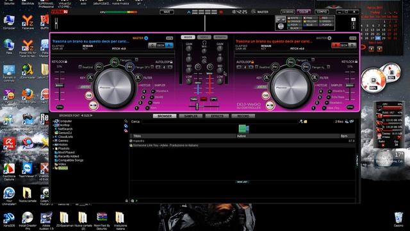Activate FX1 button on right deck
Screen dimensions: 410x231
(x=275, y=67)
